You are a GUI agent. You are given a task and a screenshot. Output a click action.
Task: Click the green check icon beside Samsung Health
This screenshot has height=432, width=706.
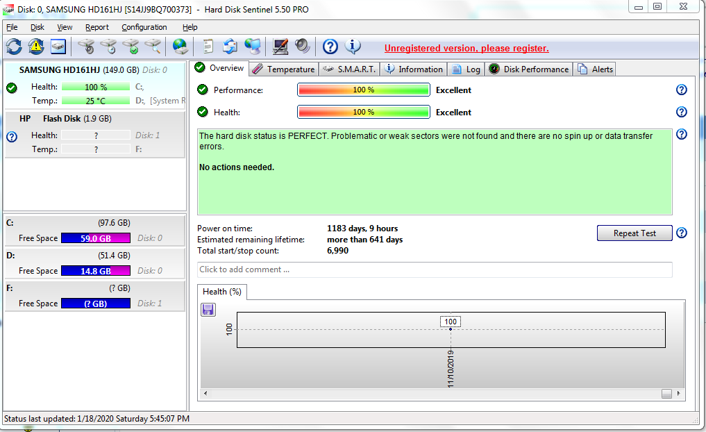[12, 88]
